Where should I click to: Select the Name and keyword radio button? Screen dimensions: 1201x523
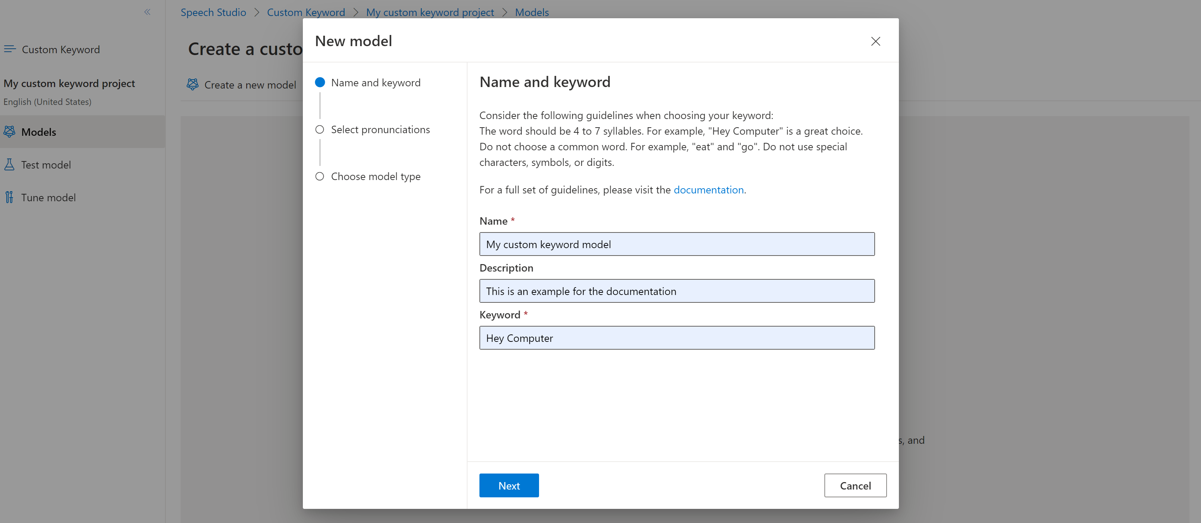319,83
